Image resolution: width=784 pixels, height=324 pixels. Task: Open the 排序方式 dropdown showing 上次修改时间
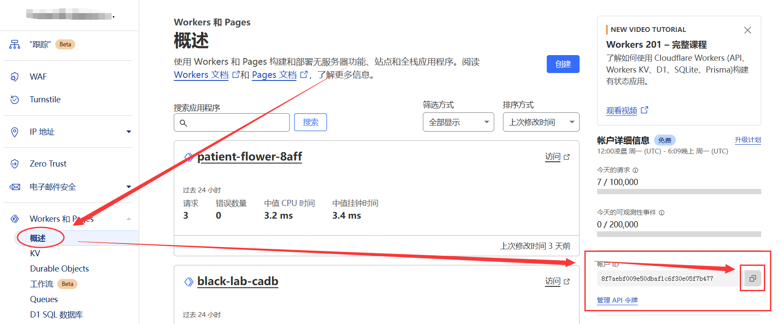[x=541, y=122]
